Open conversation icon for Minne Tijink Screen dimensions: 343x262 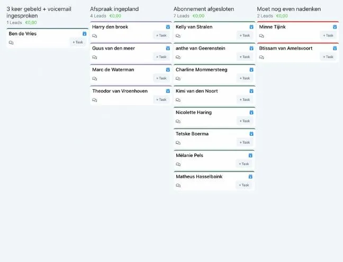(x=261, y=36)
